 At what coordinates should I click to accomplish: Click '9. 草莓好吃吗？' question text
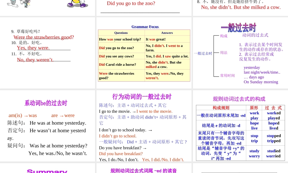point(26,31)
